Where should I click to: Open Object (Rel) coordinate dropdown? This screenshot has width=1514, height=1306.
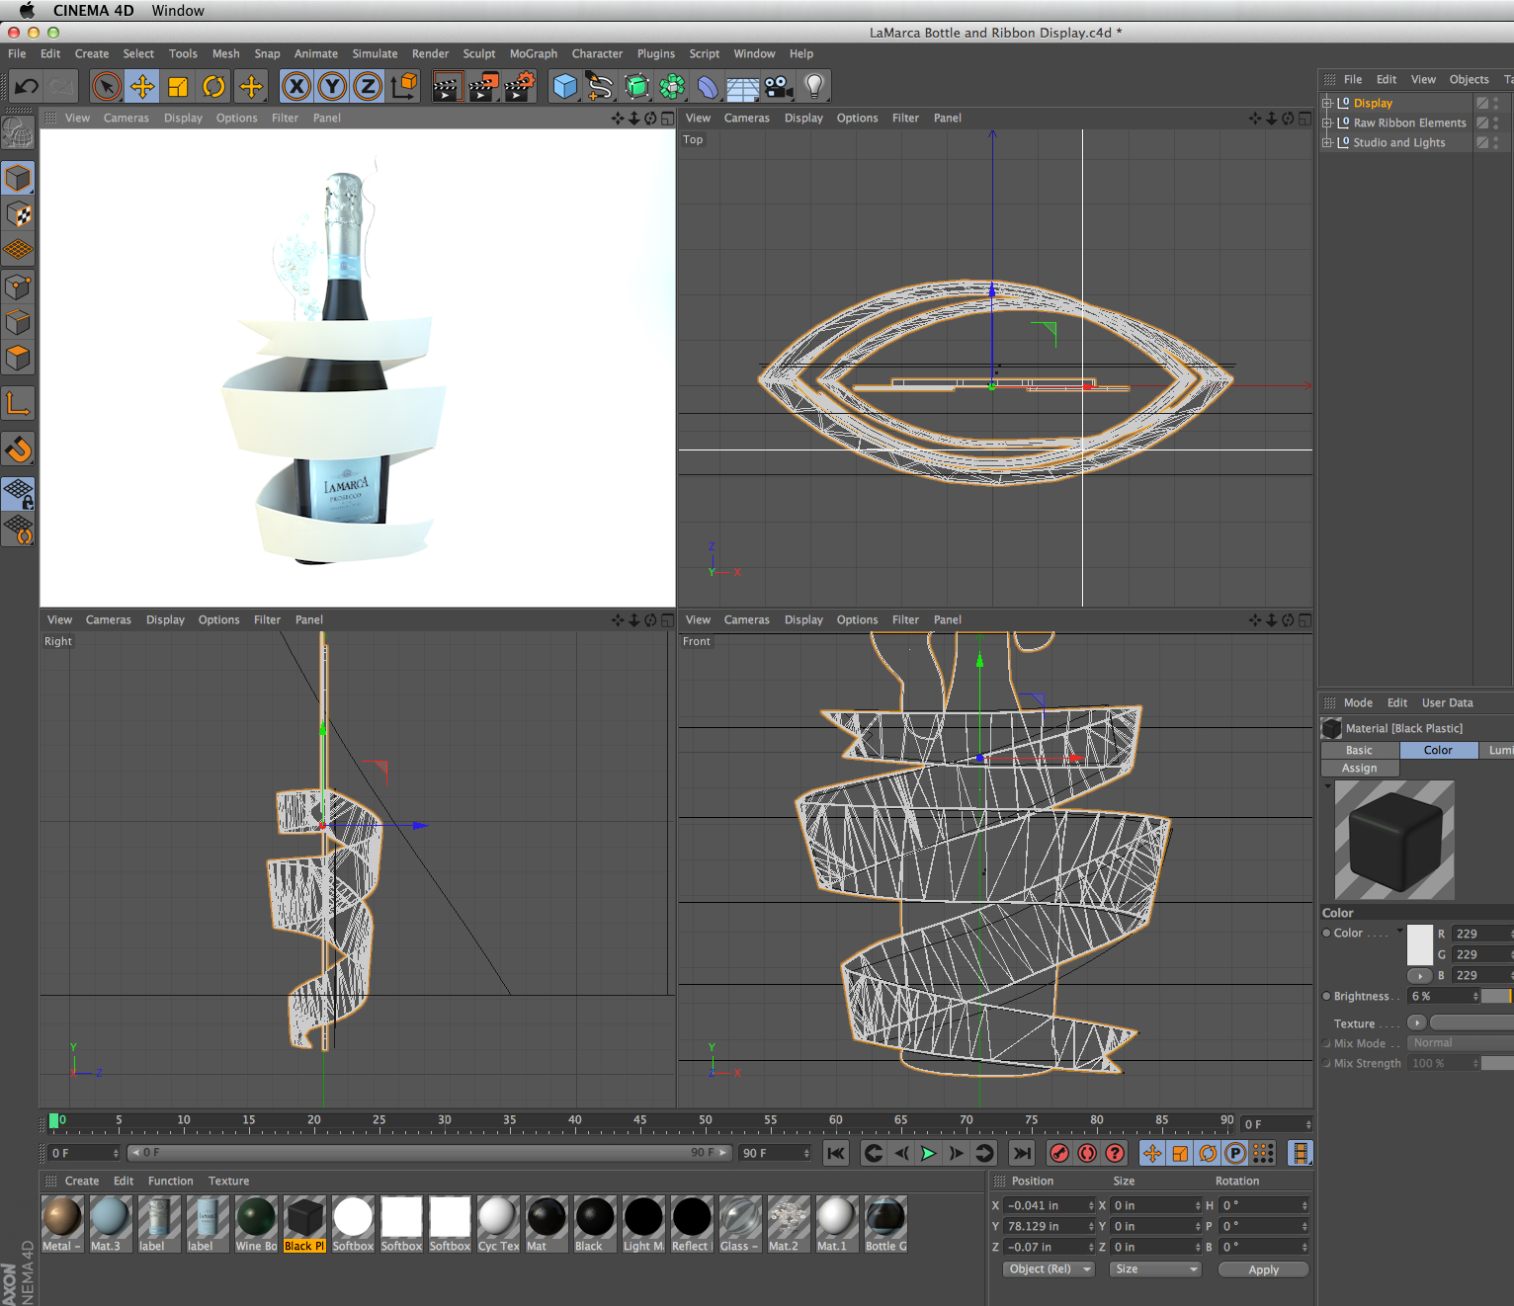(1049, 1269)
